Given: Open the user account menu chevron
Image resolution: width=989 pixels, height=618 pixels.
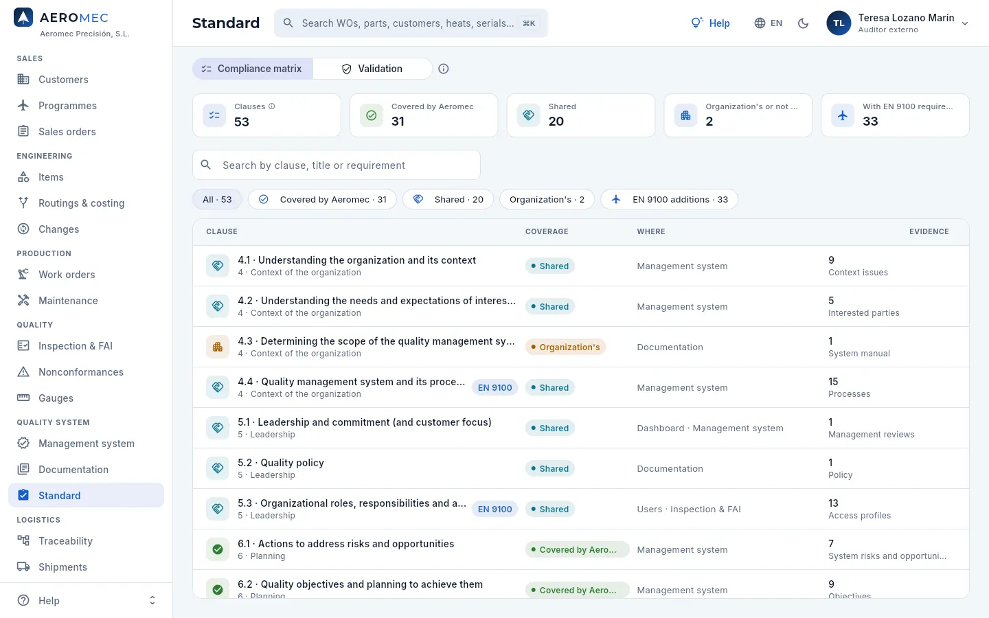Looking at the screenshot, I should point(965,23).
